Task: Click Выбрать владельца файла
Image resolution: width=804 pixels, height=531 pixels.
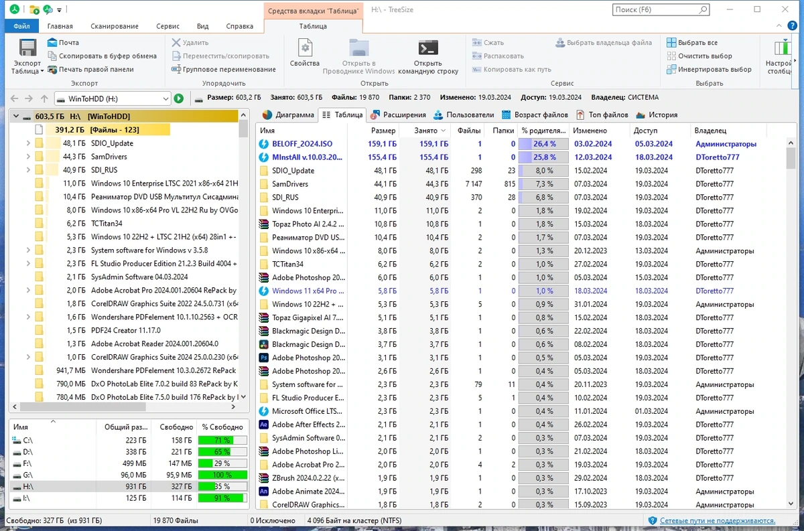Action: pyautogui.click(x=604, y=43)
